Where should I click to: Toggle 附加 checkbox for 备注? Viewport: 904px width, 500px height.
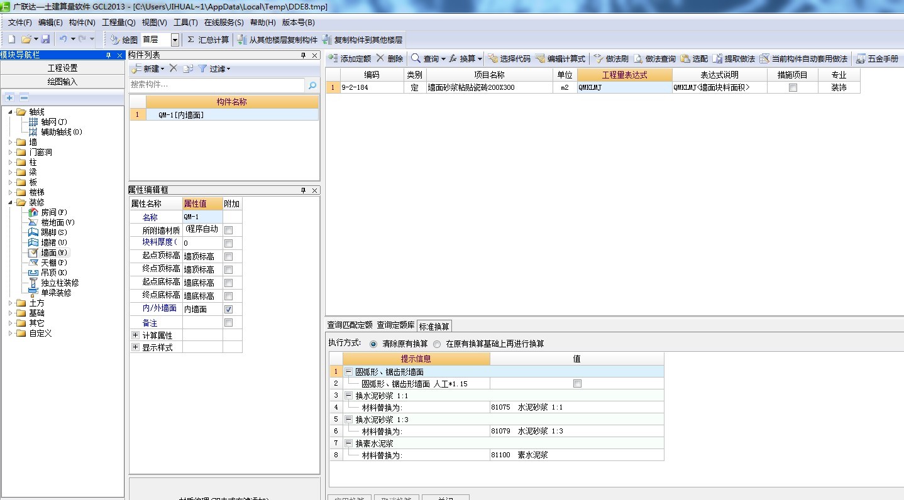229,322
